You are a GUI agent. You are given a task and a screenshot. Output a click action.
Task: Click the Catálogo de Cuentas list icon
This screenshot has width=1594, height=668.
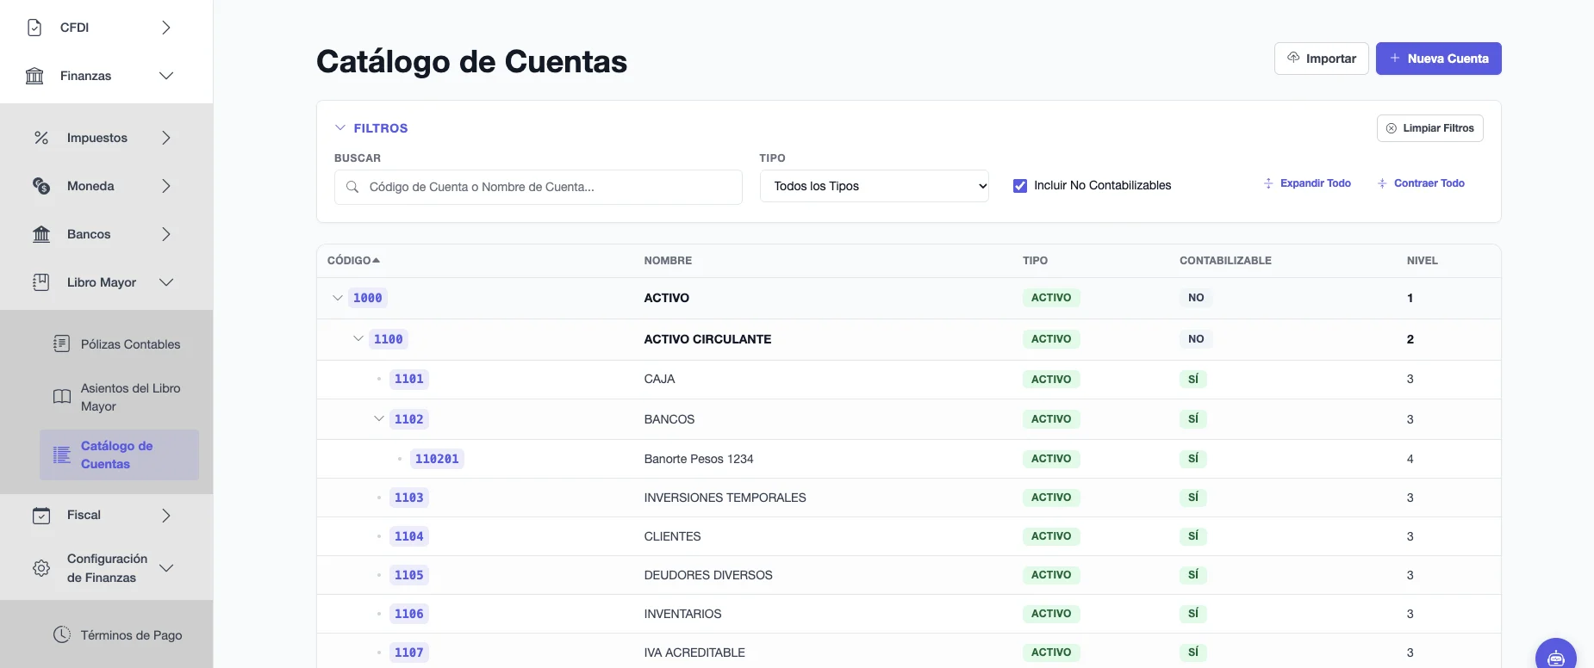coord(62,455)
